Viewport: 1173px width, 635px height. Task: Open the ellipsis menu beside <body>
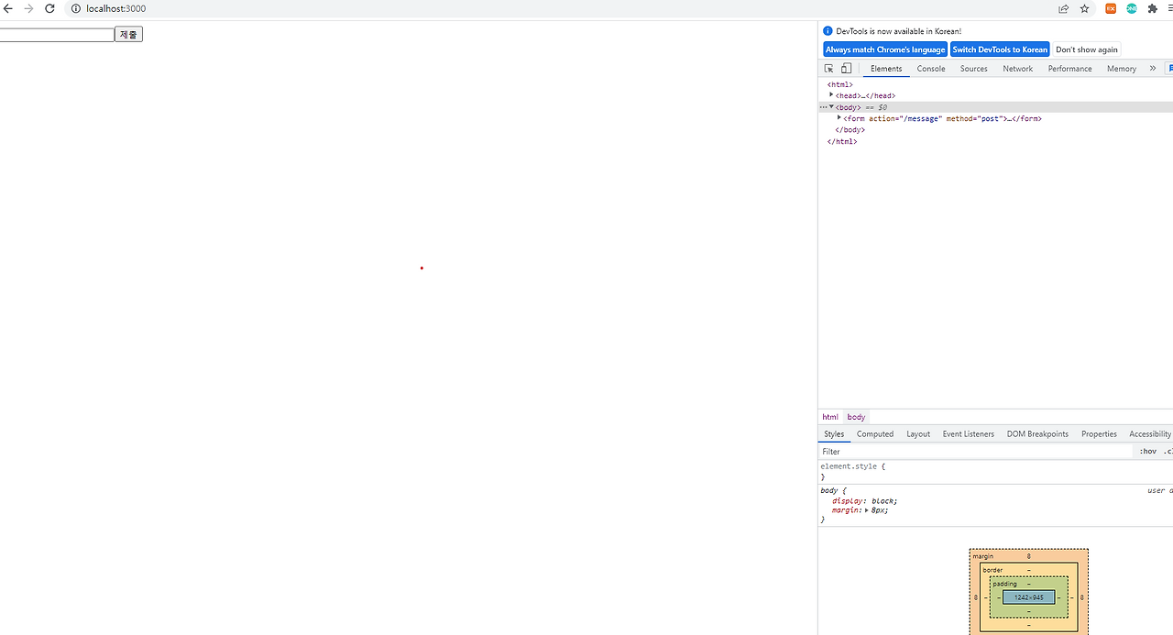click(x=823, y=107)
